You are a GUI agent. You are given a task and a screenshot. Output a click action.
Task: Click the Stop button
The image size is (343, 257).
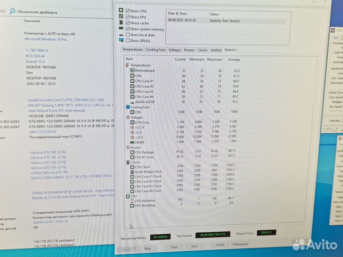tap(147, 248)
